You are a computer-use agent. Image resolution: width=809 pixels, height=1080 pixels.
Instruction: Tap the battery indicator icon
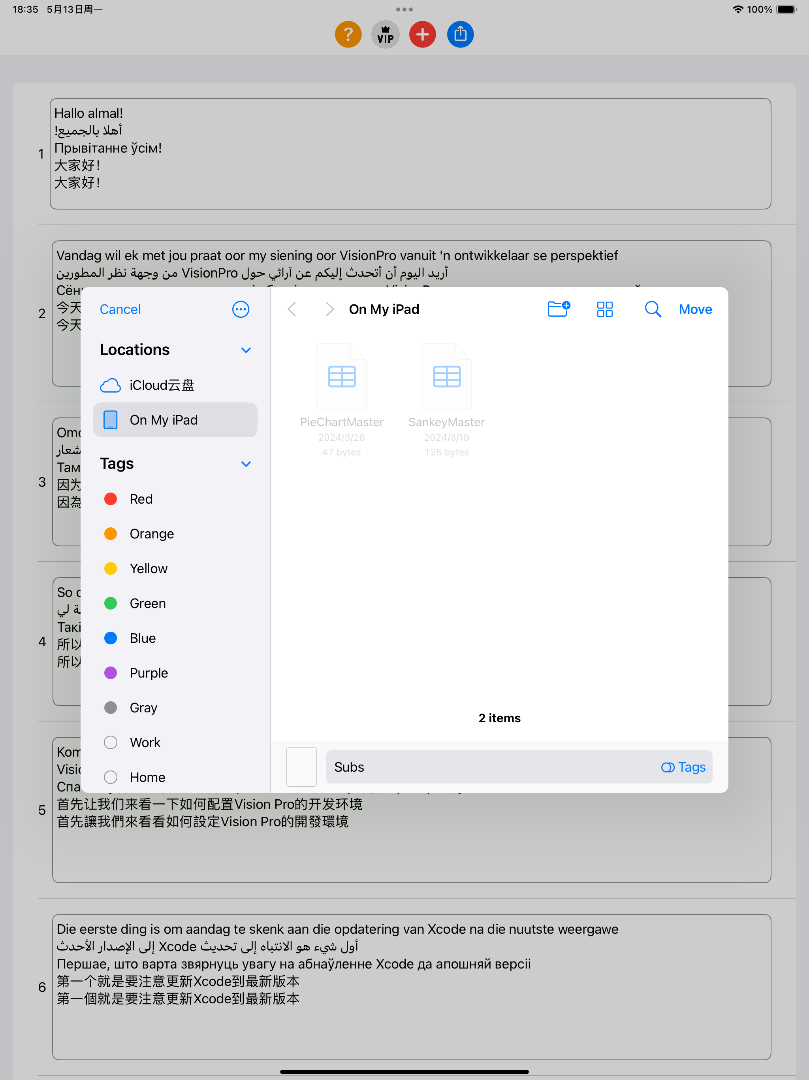click(786, 9)
